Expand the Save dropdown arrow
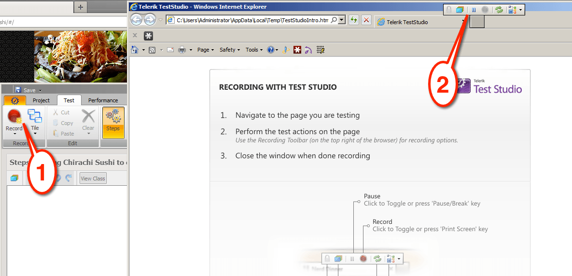This screenshot has height=276, width=572. pyautogui.click(x=40, y=90)
